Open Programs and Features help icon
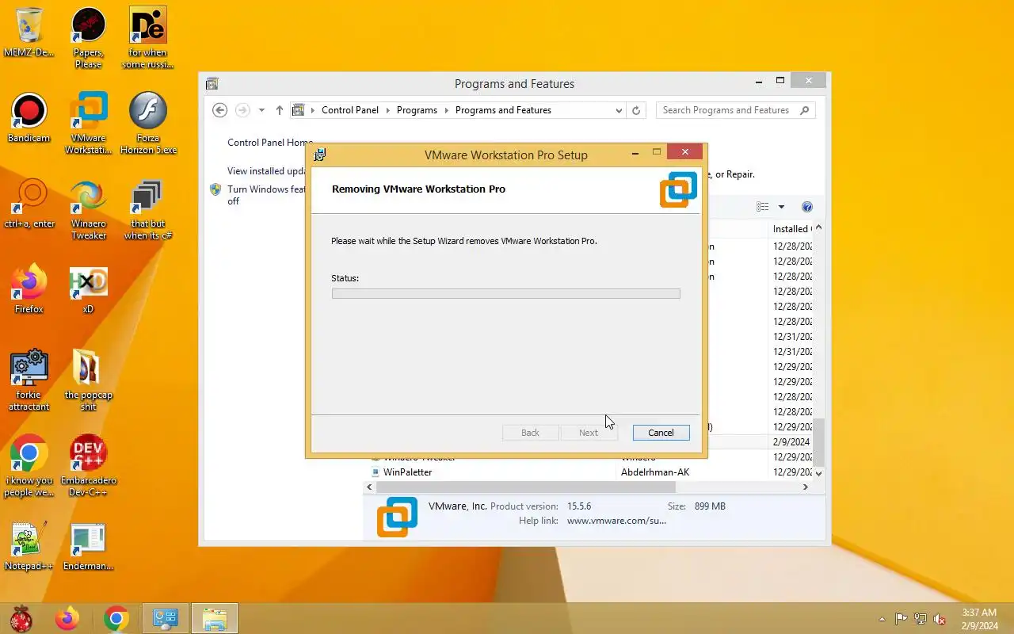This screenshot has height=634, width=1014. tap(807, 207)
